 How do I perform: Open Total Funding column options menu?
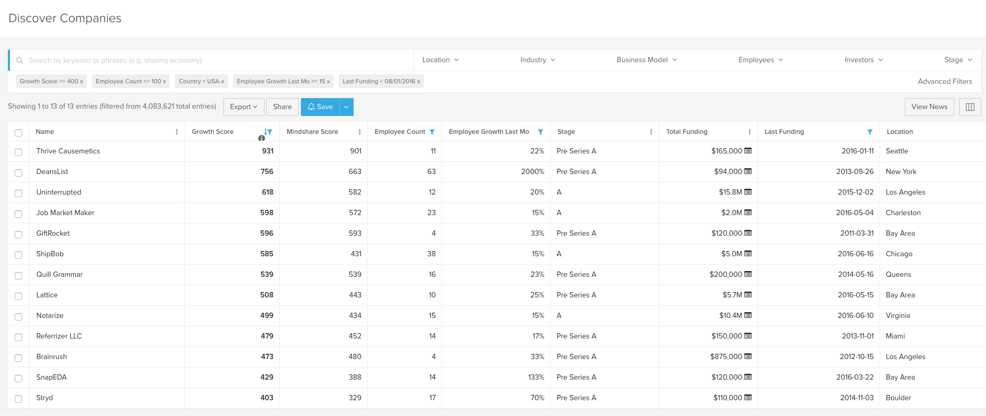[749, 132]
